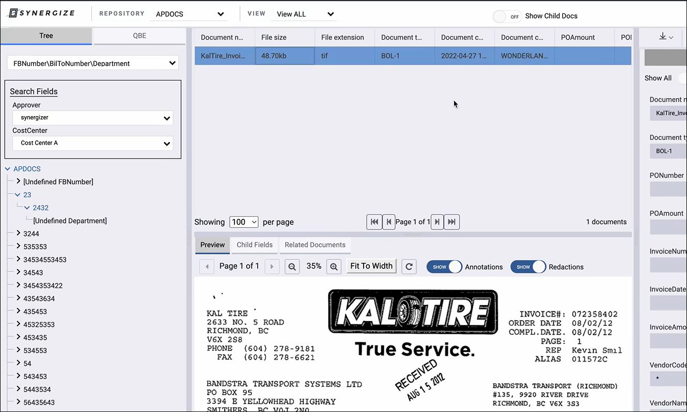Screen dimensions: 687x412
Task: Expand tree node 34534553453
Action: tap(18, 259)
